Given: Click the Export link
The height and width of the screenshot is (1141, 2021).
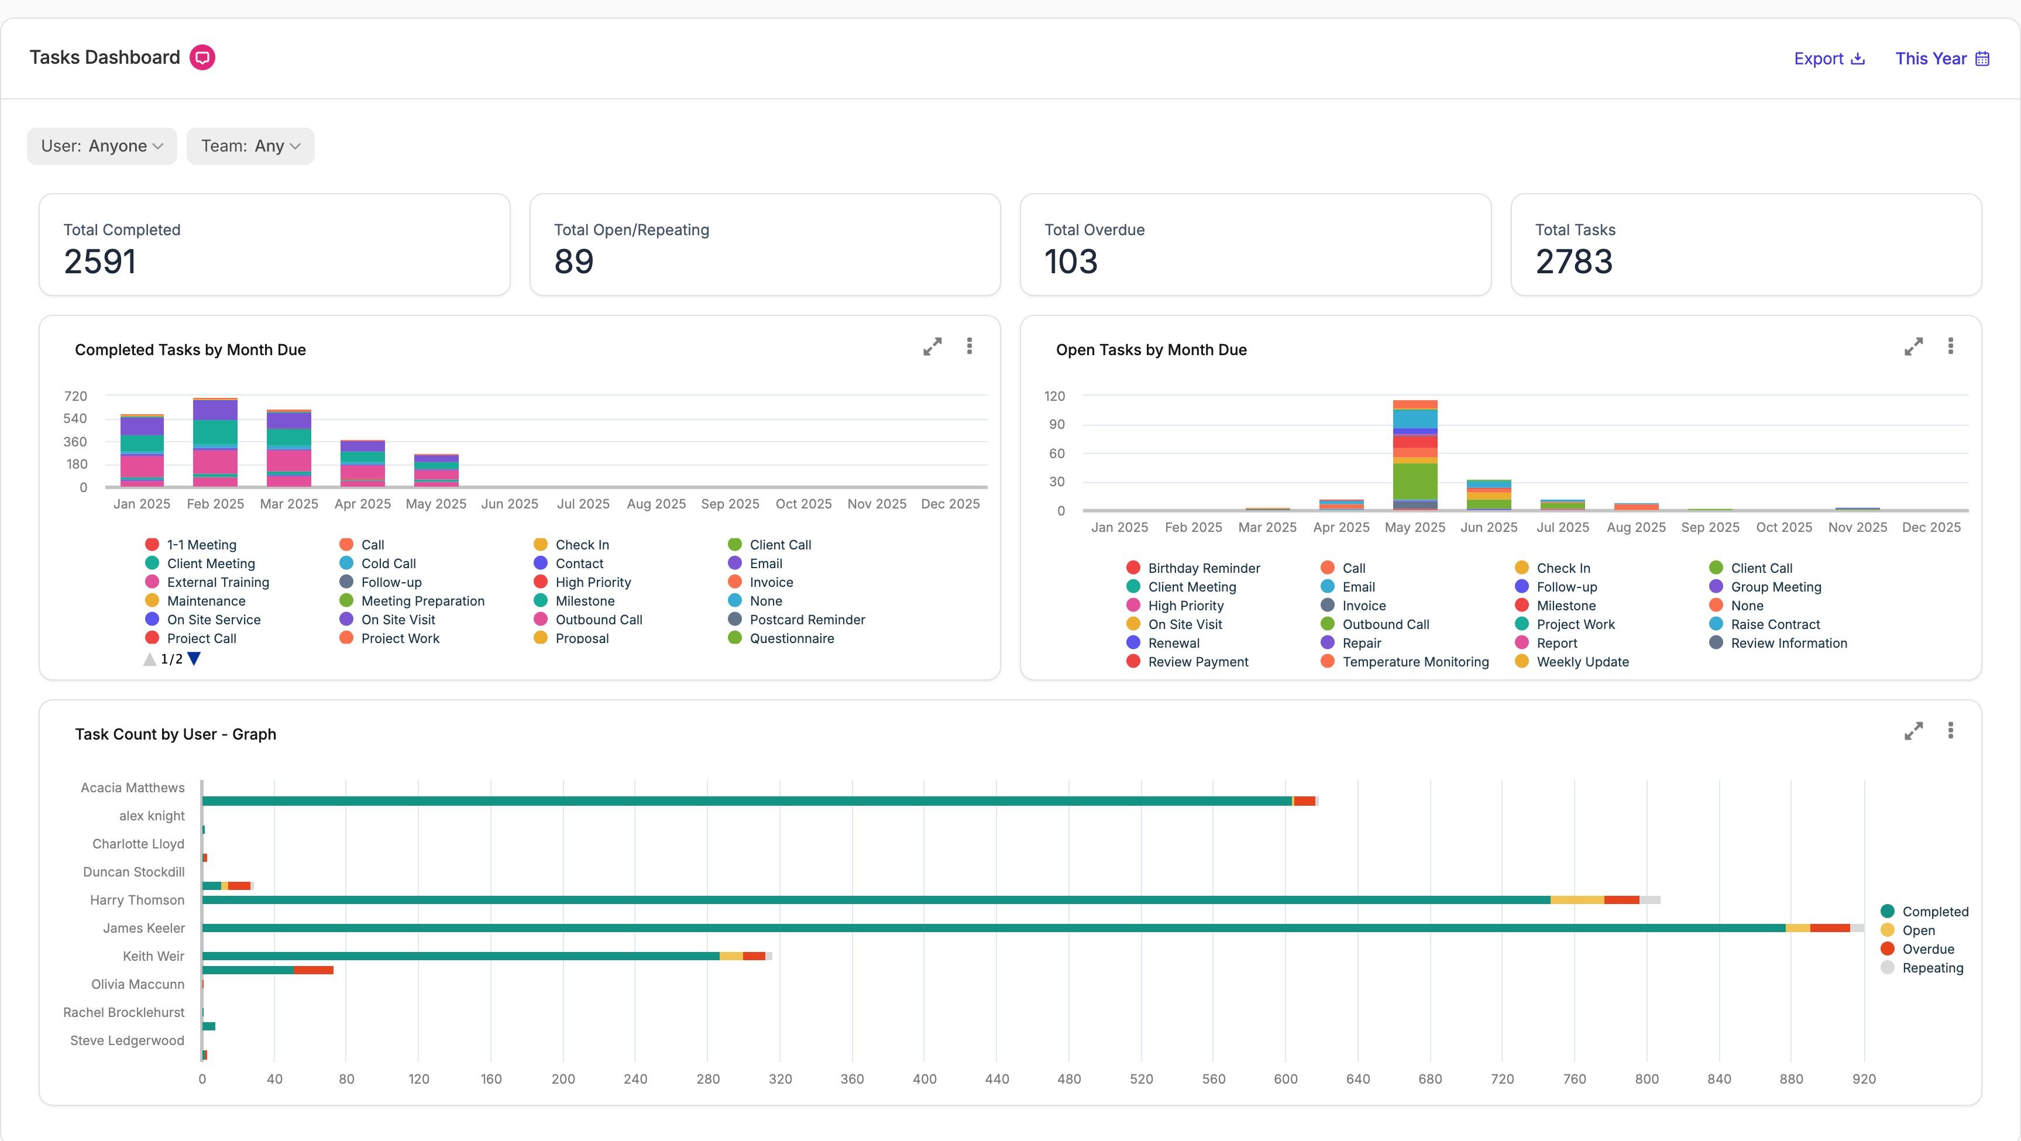Looking at the screenshot, I should click(x=1828, y=59).
